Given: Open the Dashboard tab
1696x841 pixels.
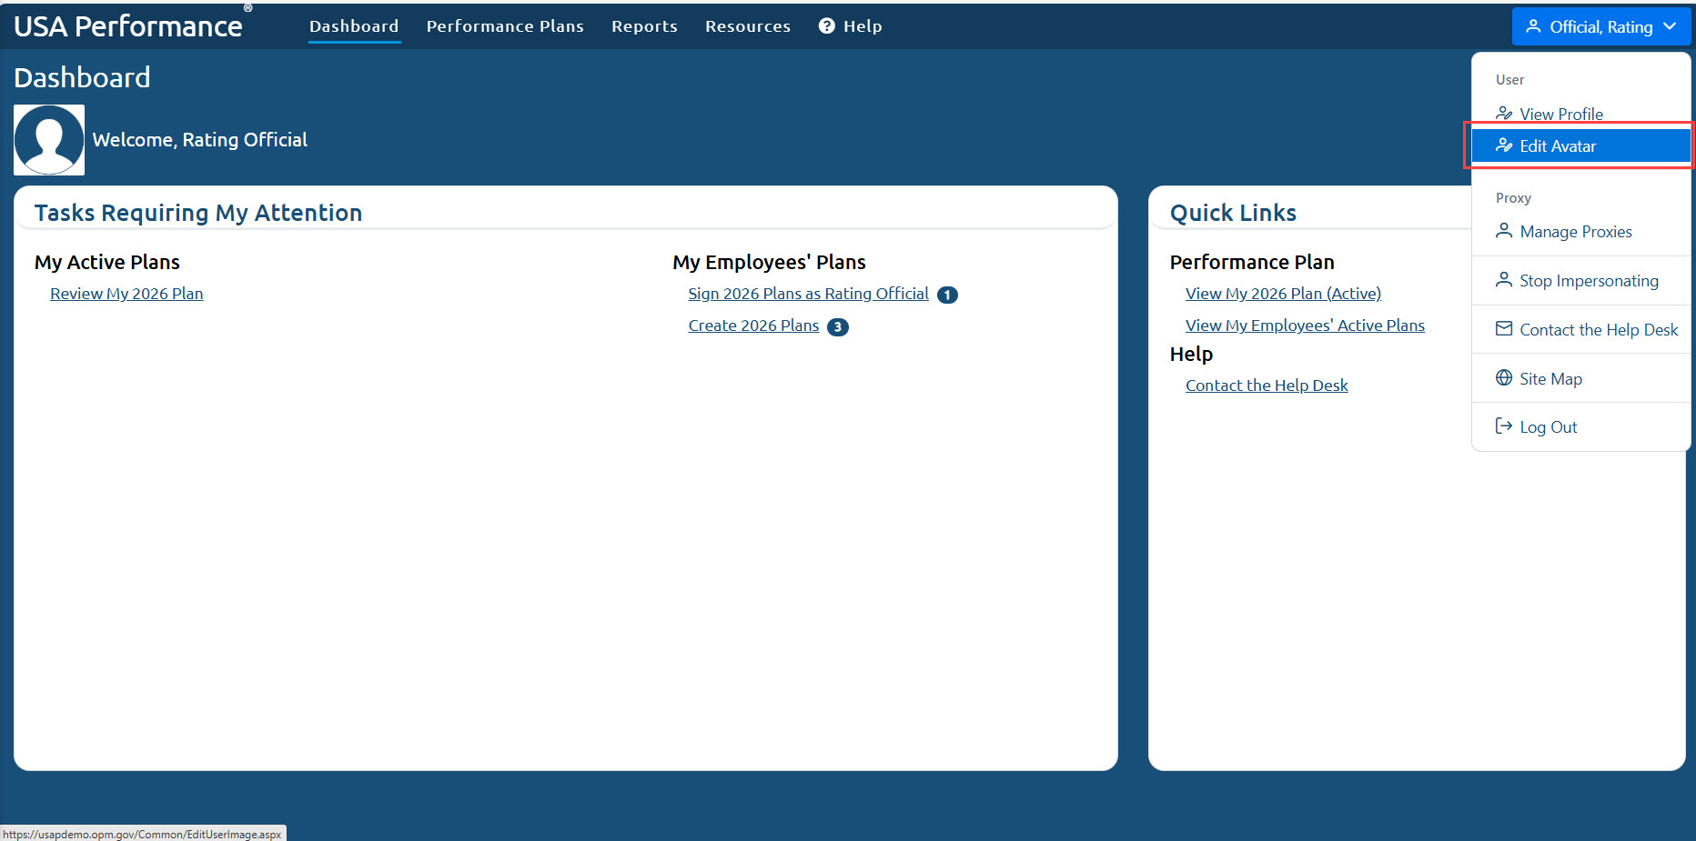Looking at the screenshot, I should [x=354, y=26].
